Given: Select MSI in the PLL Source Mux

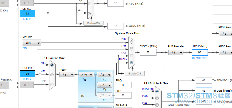Looking at the screenshot, I should tap(52, 65).
